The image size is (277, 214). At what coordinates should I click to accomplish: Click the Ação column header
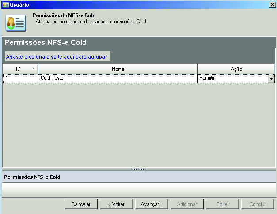pyautogui.click(x=236, y=69)
